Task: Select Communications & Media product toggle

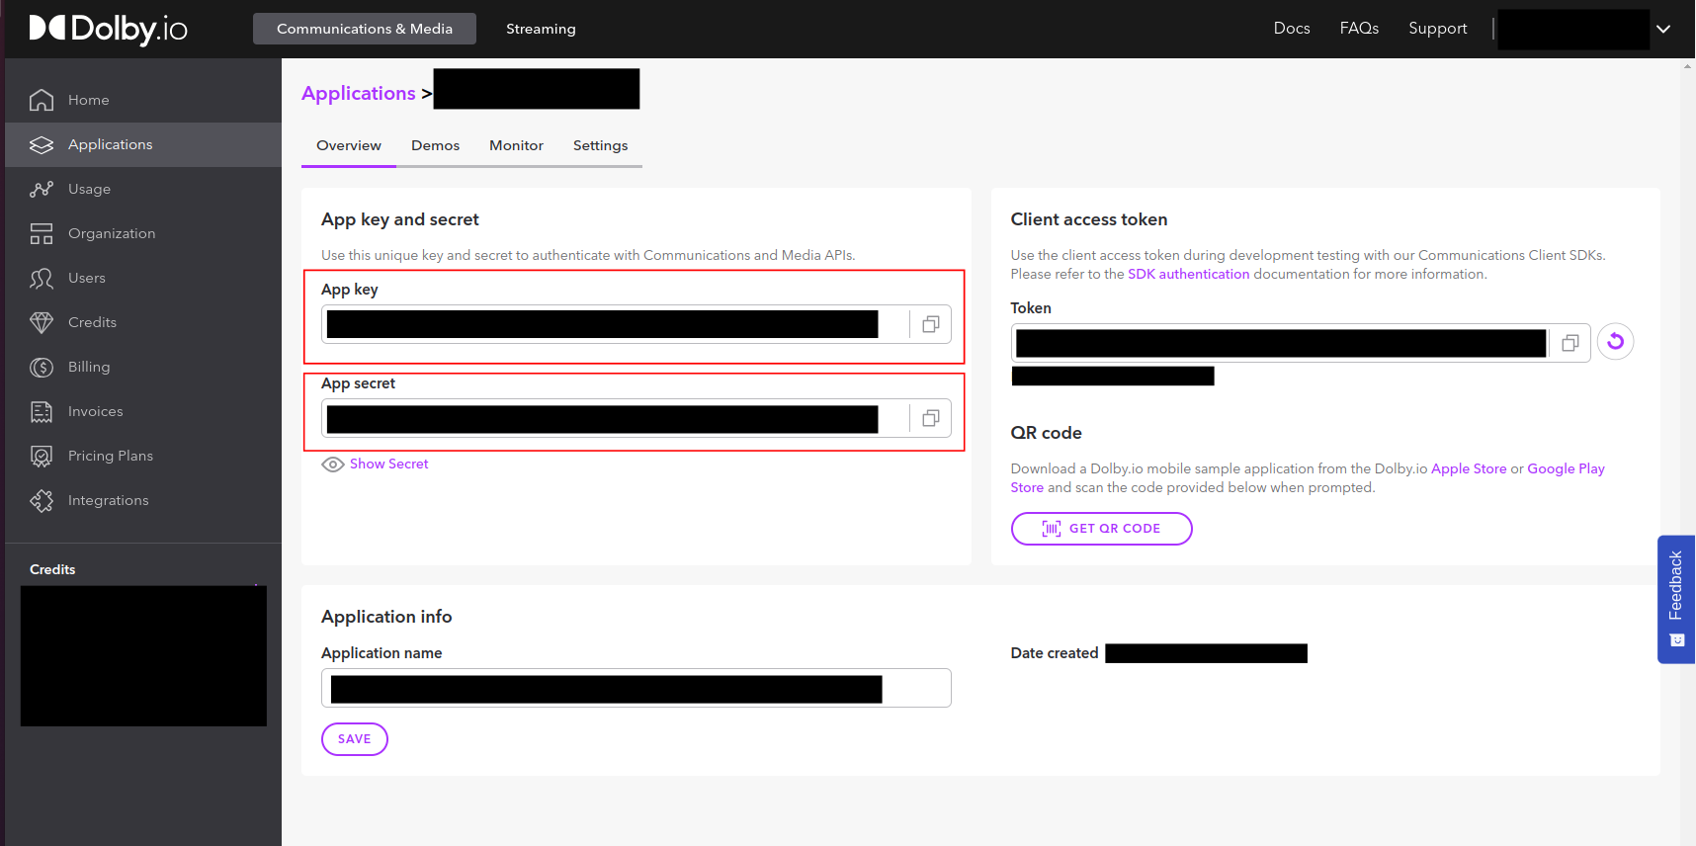Action: [x=364, y=29]
